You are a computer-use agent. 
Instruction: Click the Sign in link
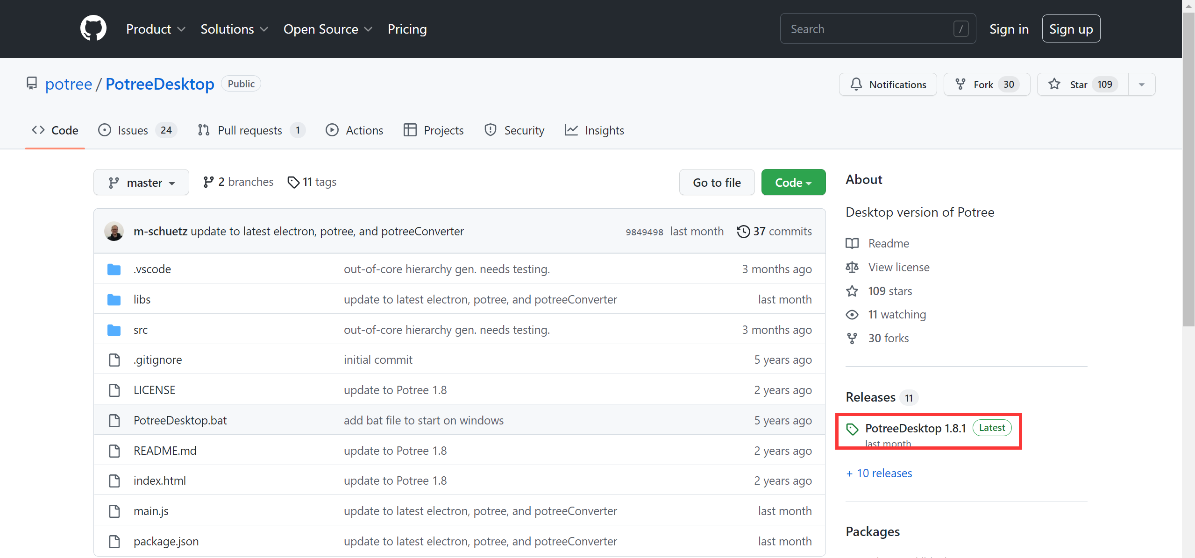pos(1009,29)
